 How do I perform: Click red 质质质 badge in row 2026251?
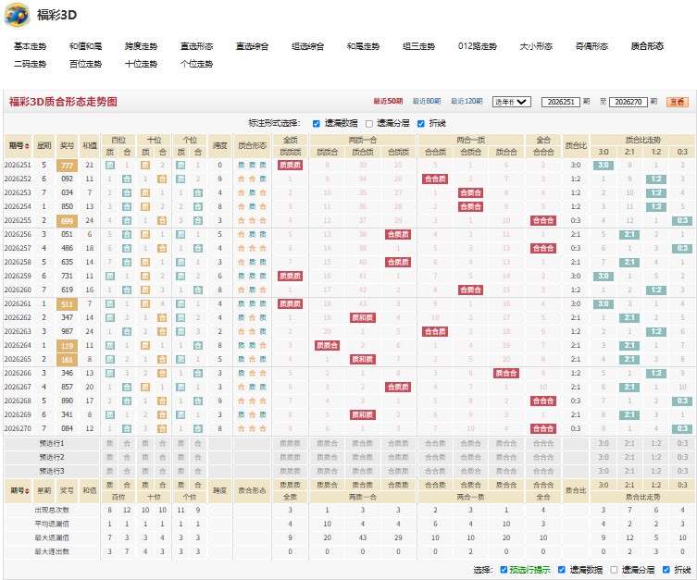pyautogui.click(x=291, y=166)
